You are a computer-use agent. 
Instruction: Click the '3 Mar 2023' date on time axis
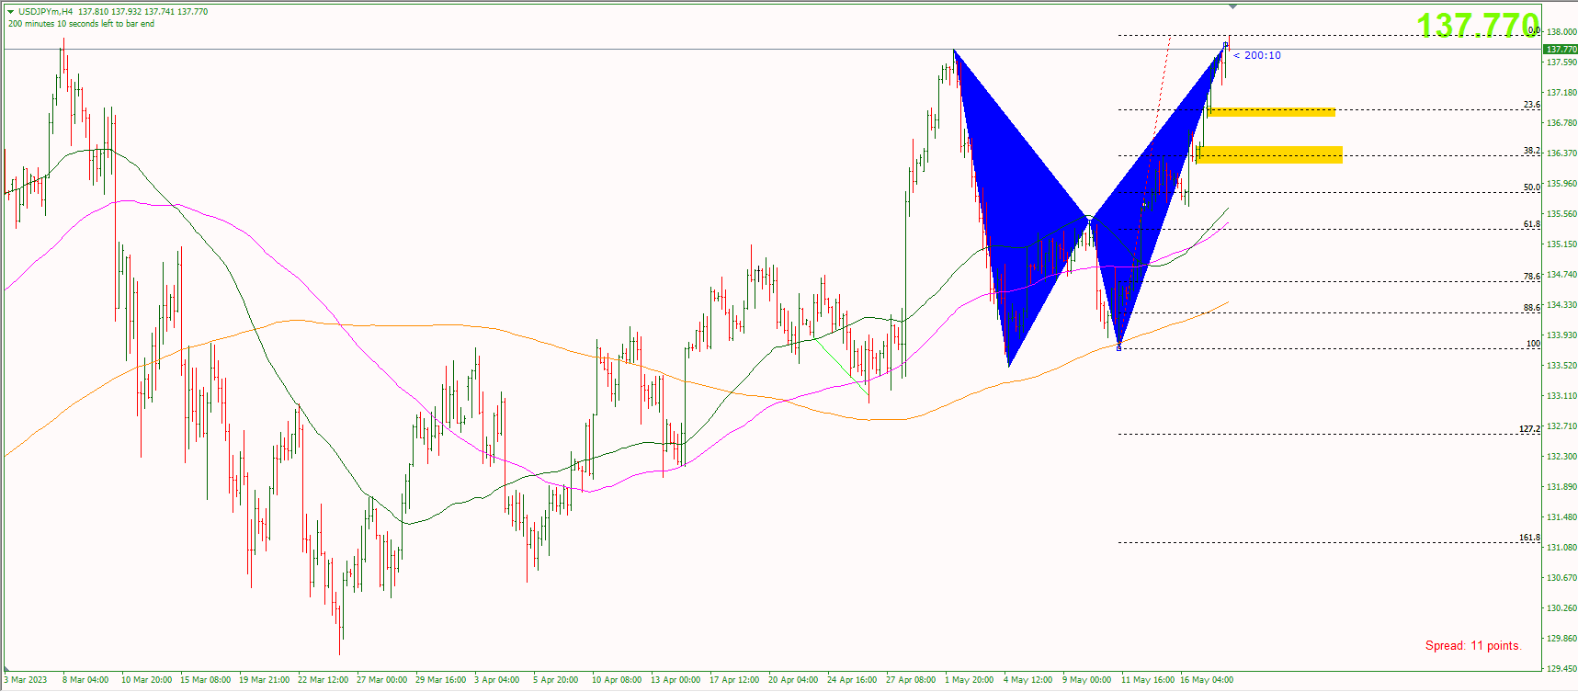[x=26, y=680]
